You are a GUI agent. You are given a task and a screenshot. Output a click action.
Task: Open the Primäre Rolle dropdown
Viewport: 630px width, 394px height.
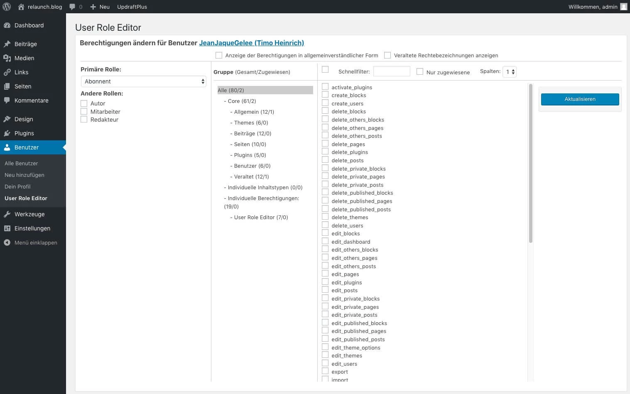[x=144, y=81]
